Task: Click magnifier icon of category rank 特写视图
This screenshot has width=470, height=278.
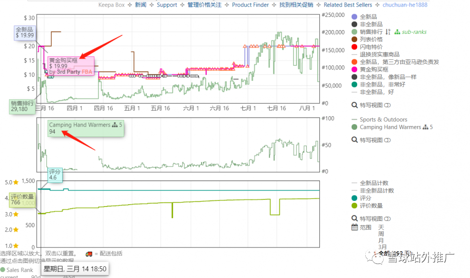Action: click(354, 140)
